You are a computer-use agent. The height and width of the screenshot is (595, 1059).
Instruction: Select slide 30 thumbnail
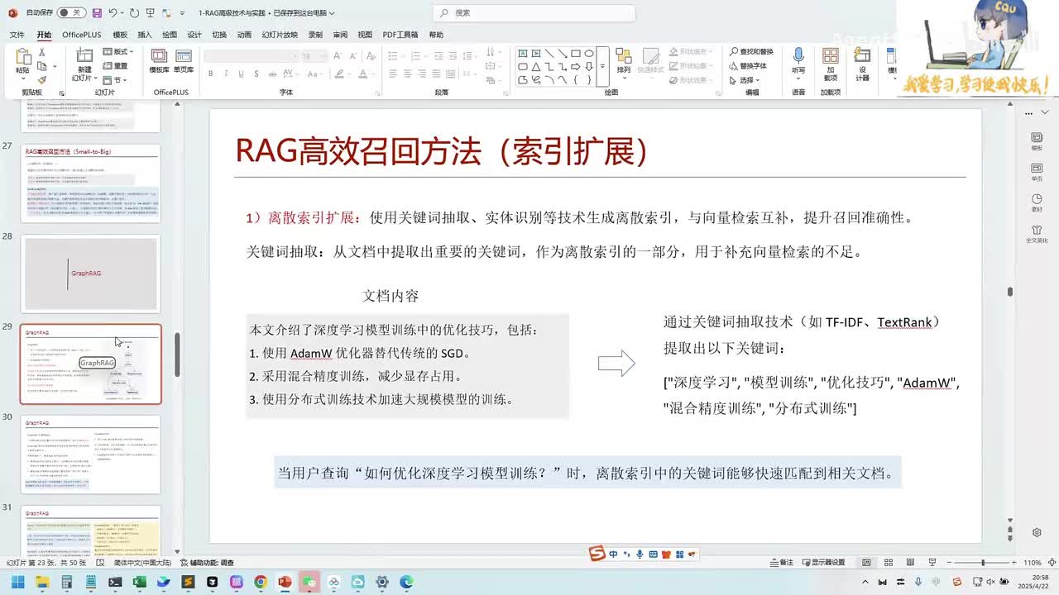[x=91, y=455]
